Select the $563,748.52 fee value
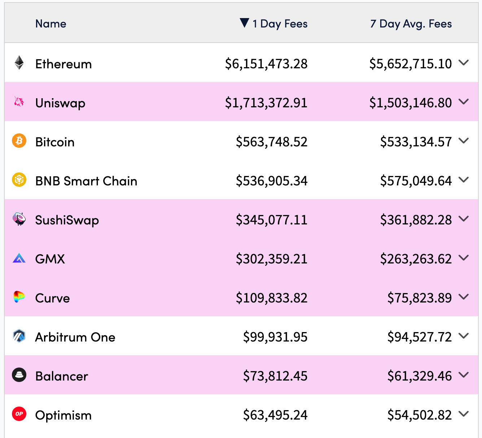This screenshot has height=438, width=482. click(x=272, y=142)
